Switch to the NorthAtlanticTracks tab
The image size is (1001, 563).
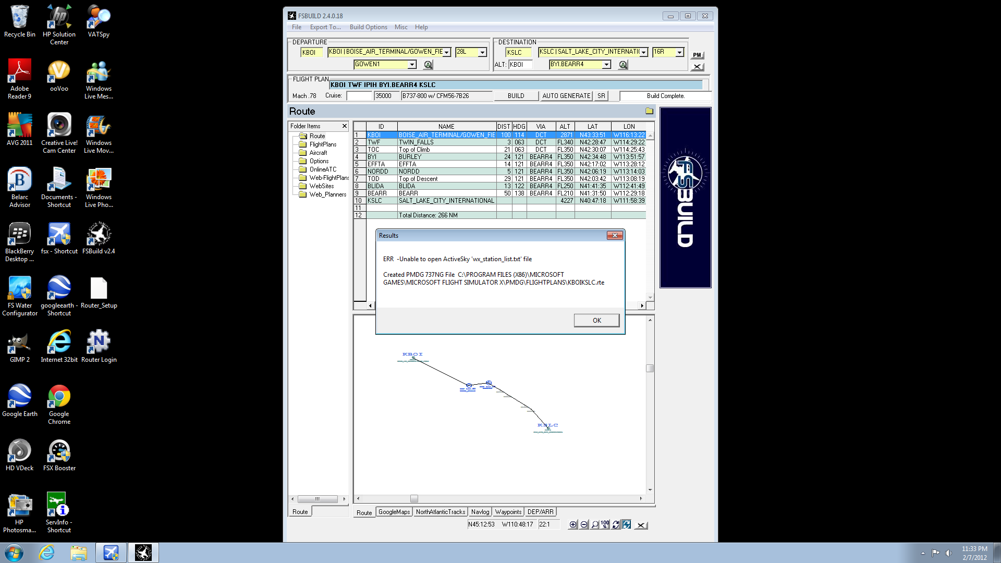click(x=441, y=512)
